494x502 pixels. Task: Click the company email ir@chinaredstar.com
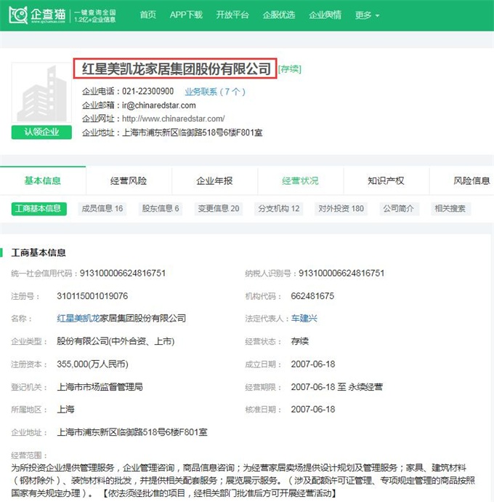pyautogui.click(x=159, y=105)
